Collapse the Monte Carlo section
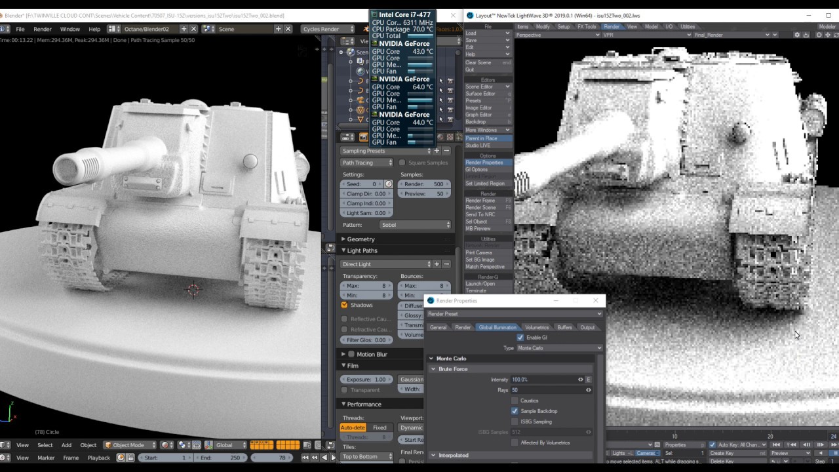The image size is (839, 472). click(431, 359)
